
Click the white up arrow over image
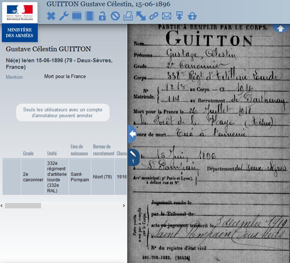(x=280, y=29)
